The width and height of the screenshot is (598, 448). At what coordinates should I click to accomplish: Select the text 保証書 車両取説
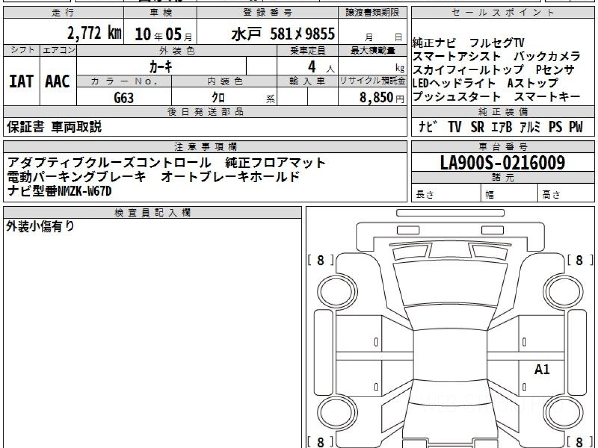tap(54, 127)
